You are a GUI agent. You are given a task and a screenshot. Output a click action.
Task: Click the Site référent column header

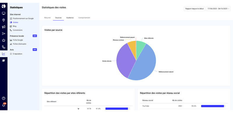tap(52, 102)
